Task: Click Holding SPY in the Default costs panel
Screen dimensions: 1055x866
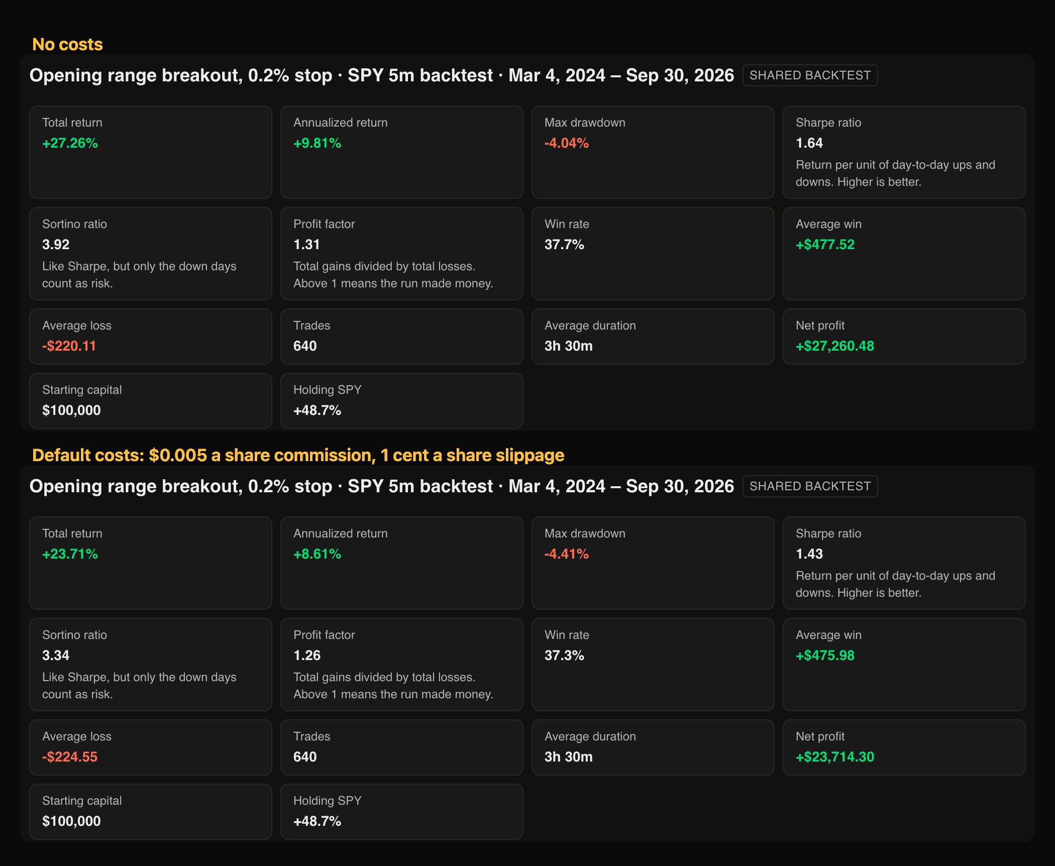Action: tap(401, 812)
